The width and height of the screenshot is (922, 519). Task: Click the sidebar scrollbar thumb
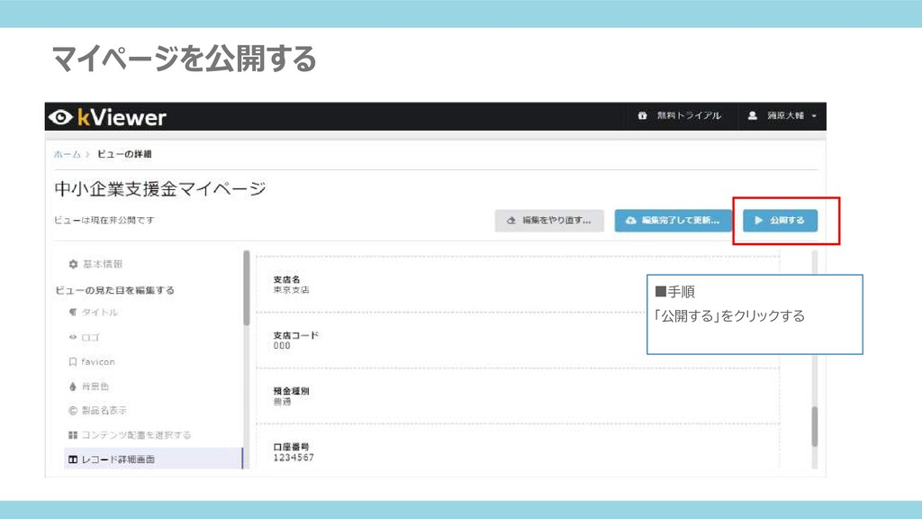coord(247,287)
